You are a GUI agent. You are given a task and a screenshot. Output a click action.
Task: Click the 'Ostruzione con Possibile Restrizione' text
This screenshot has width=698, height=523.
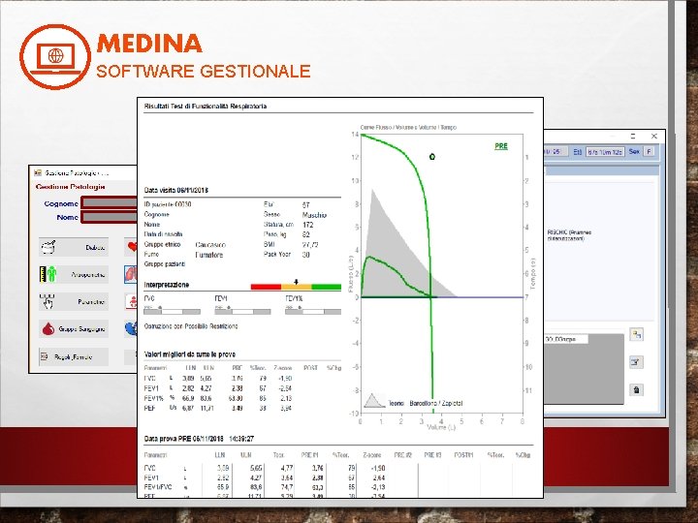[x=191, y=326]
